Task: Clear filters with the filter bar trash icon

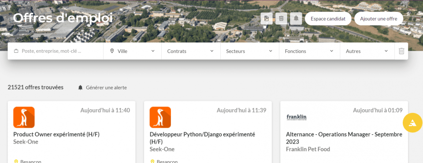Action: coord(401,51)
